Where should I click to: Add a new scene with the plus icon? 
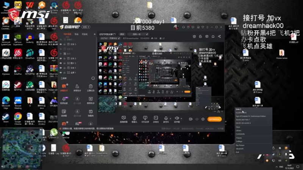(94, 34)
